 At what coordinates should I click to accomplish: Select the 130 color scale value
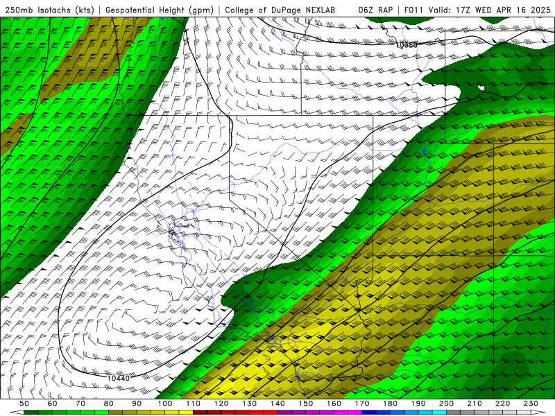click(x=250, y=404)
